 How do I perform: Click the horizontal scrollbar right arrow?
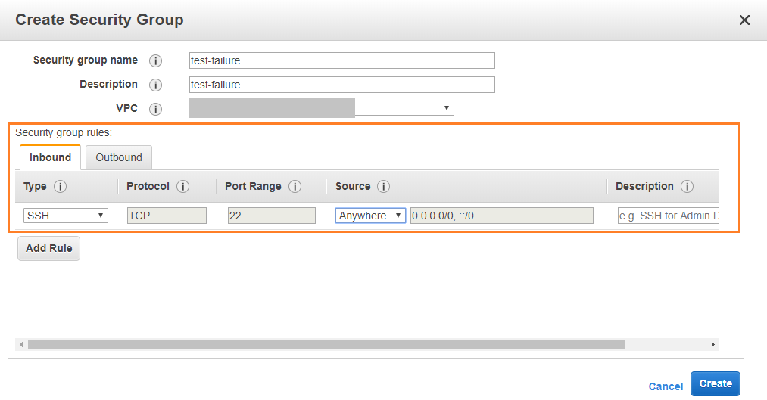pyautogui.click(x=712, y=344)
